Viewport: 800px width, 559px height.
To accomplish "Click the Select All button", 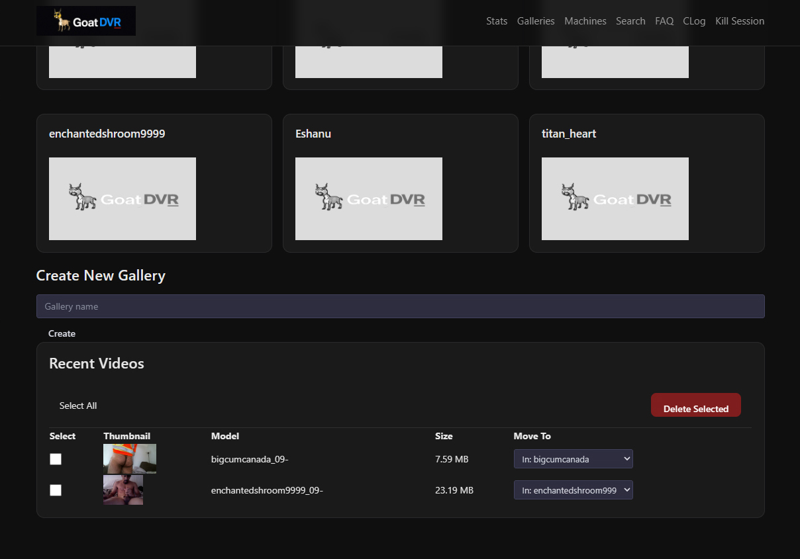I will 78,406.
